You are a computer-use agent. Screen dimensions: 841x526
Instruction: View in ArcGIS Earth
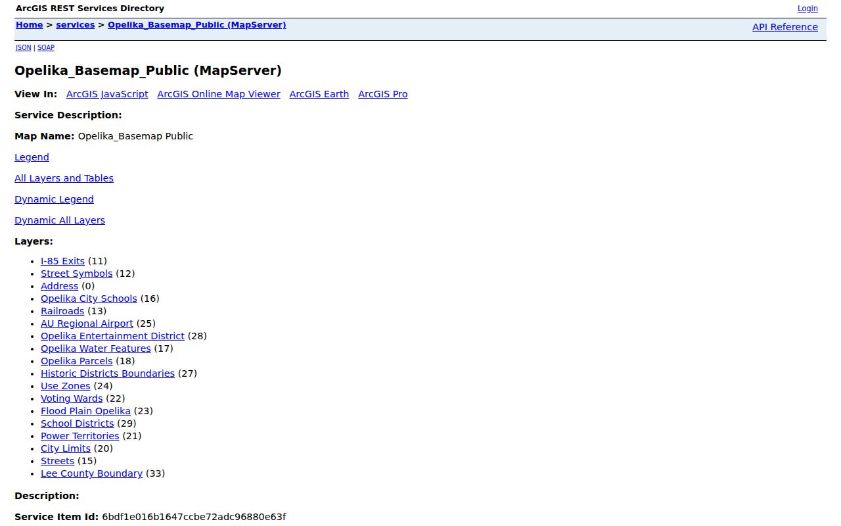click(x=319, y=94)
